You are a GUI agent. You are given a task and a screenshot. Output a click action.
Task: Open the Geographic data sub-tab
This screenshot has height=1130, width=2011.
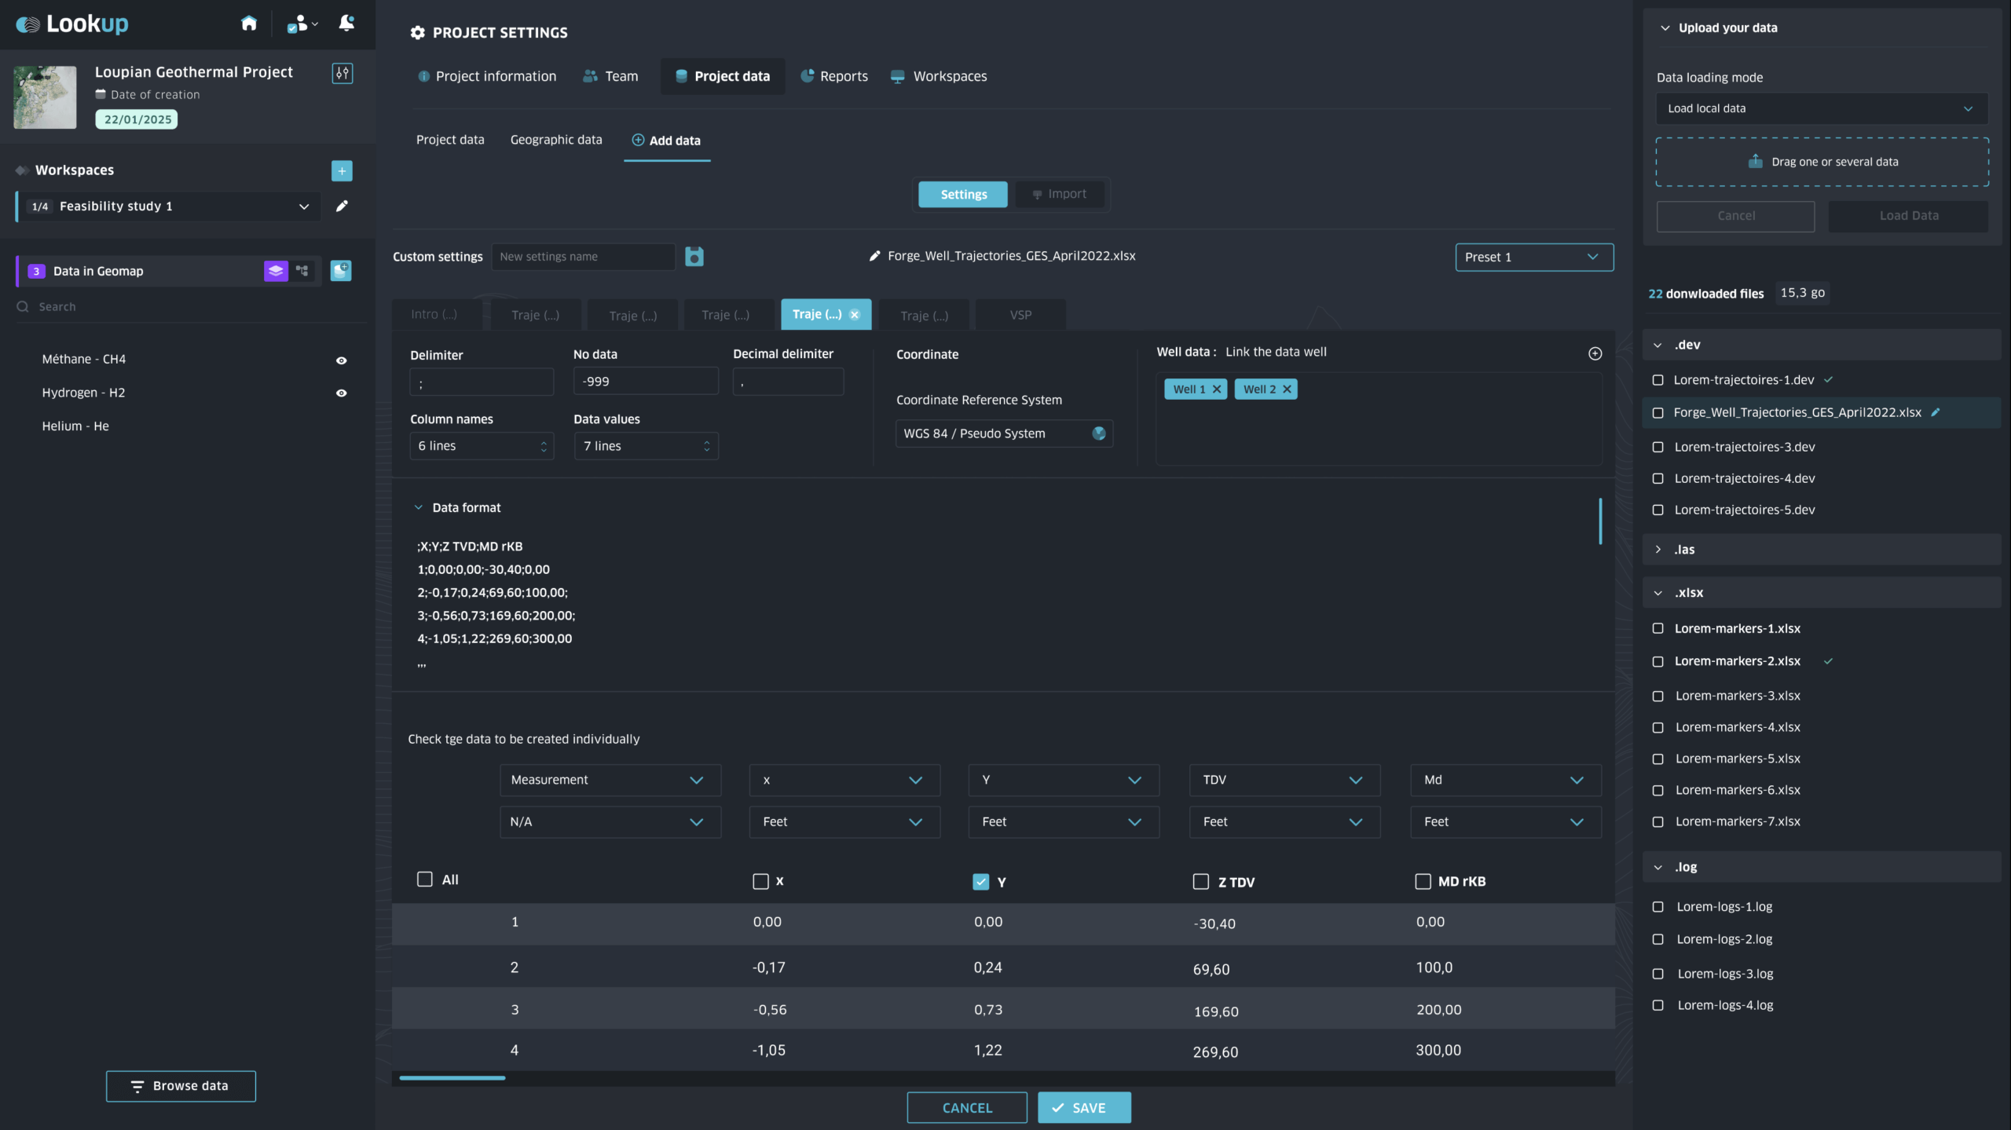(x=556, y=140)
